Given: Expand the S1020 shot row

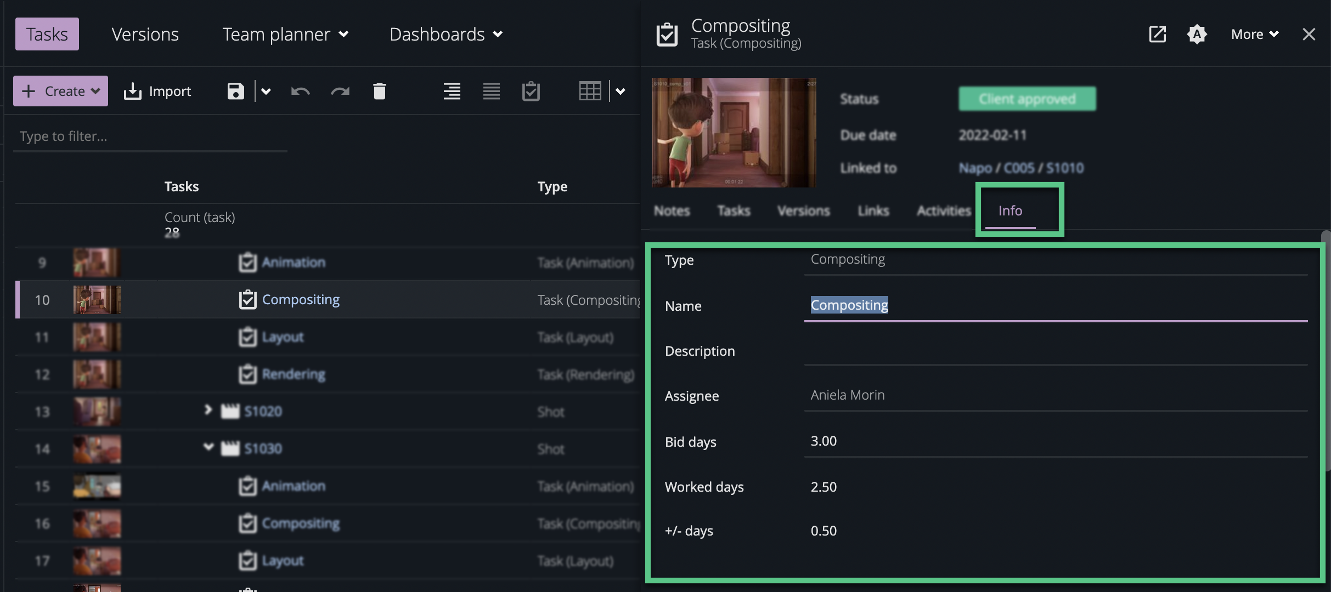Looking at the screenshot, I should 208,411.
